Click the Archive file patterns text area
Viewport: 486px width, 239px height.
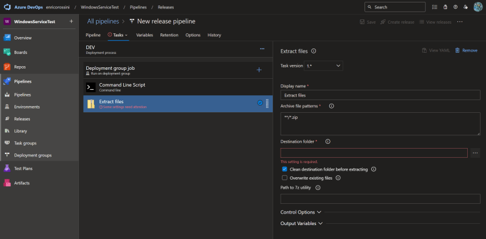380,124
